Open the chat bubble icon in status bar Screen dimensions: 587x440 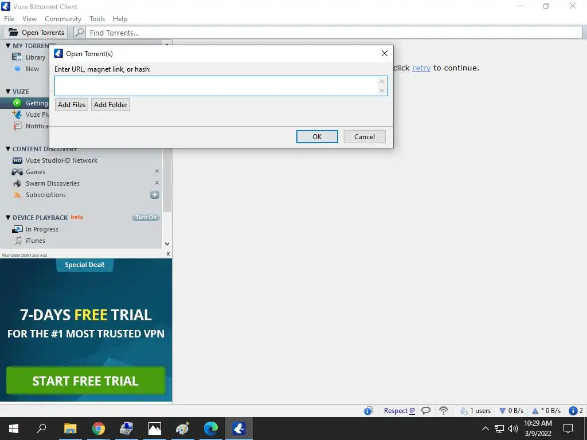(426, 410)
